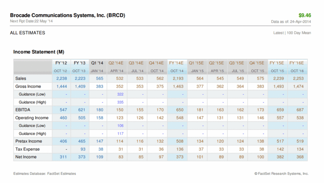Click FY '12 EBITDA value 547

click(63, 110)
